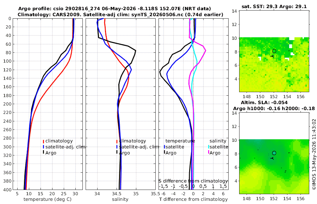Viewport: 317px width, 204px height.
Task: Click the black Argo legend marker in temperature plot
Action: (43, 152)
